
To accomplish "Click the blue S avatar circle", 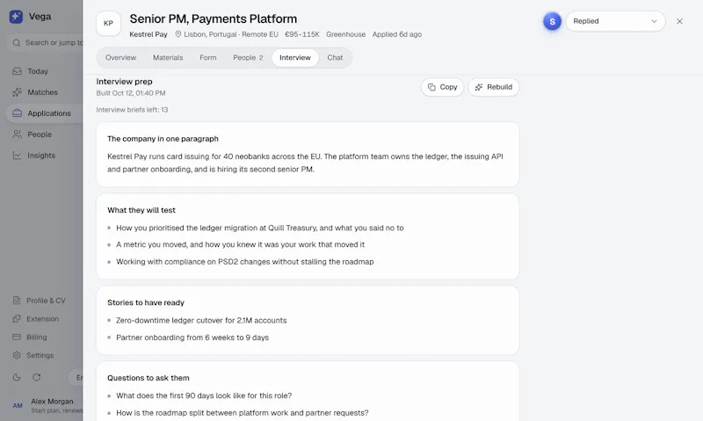I will point(553,21).
